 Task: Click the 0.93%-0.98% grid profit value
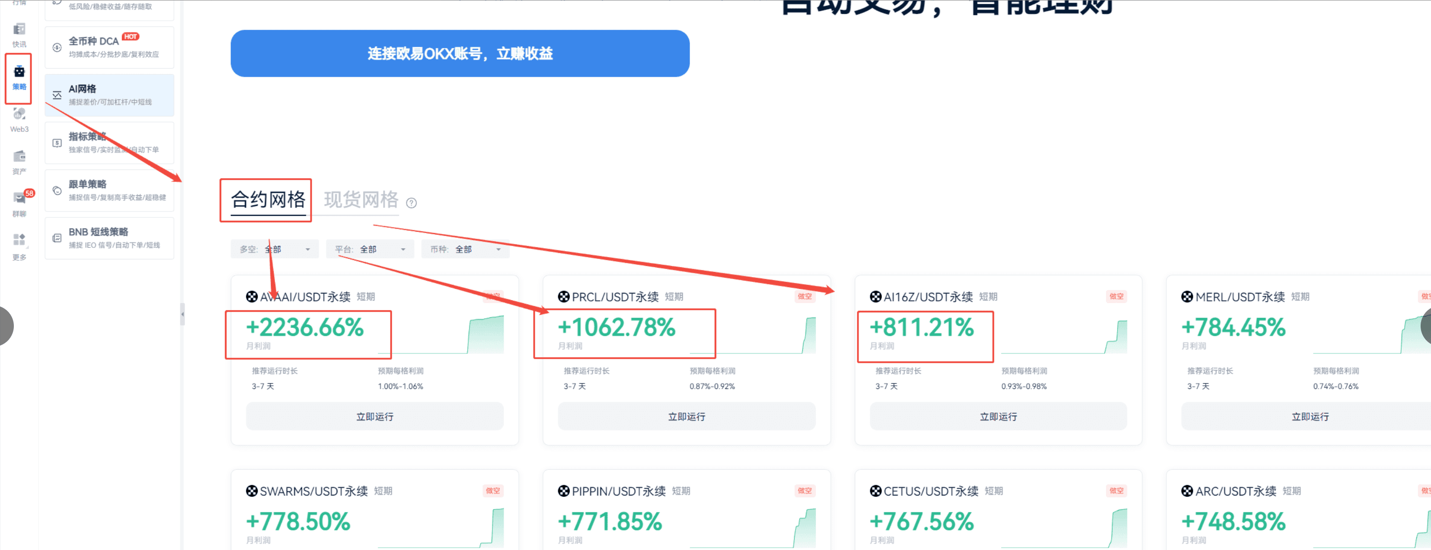pyautogui.click(x=1024, y=387)
